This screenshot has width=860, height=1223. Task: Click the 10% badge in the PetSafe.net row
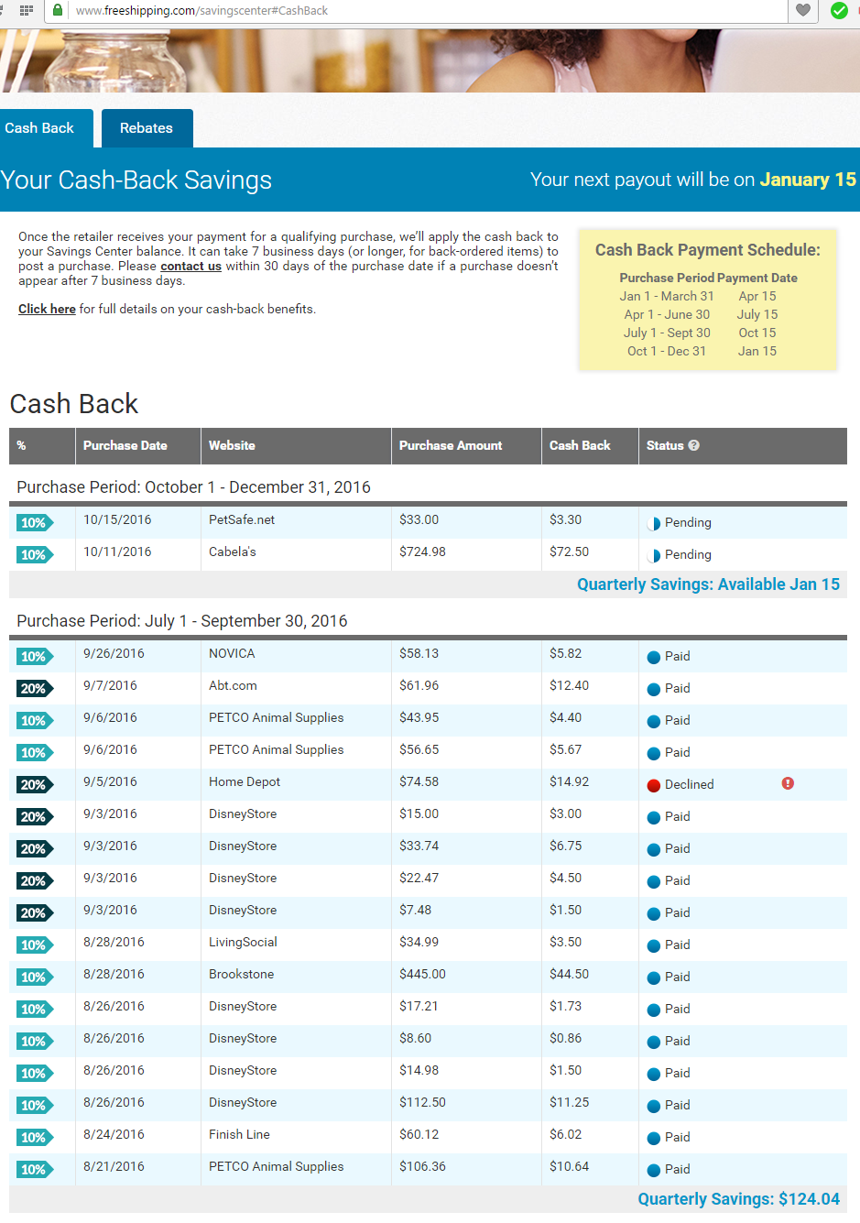(x=35, y=523)
